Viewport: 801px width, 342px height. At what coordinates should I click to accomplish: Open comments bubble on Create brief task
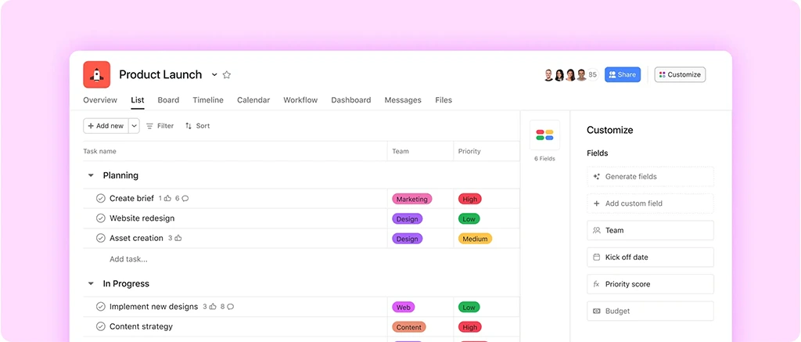tap(185, 199)
